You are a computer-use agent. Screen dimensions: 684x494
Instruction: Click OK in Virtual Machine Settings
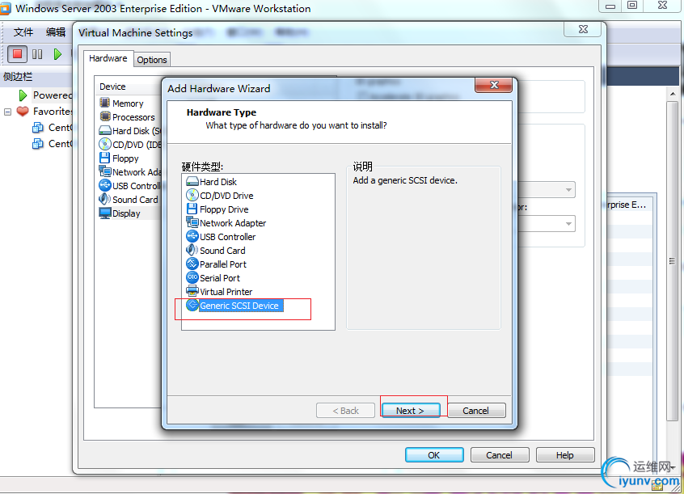pos(434,455)
